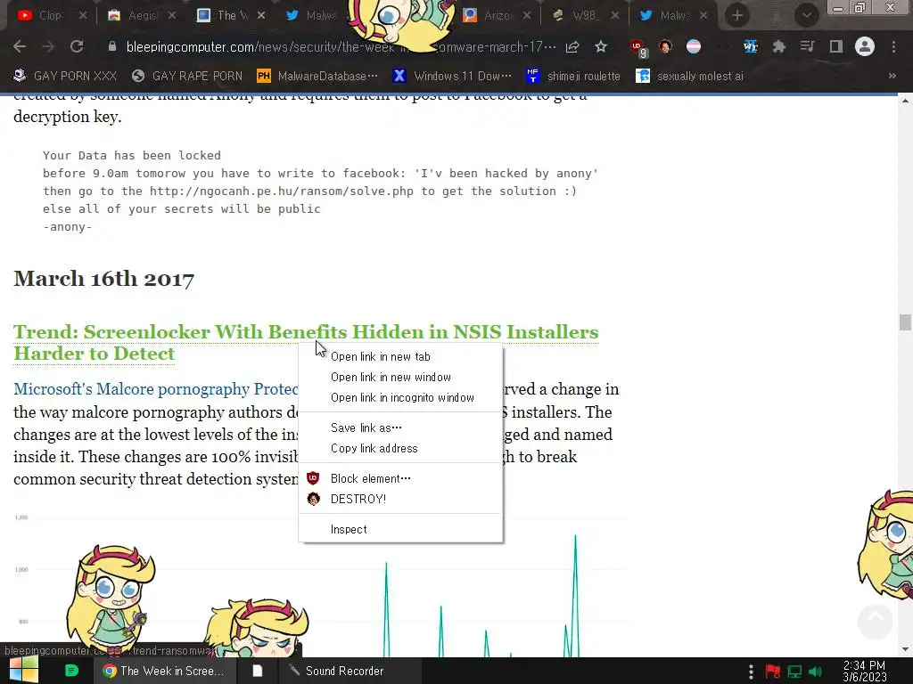Viewport: 913px width, 684px height.
Task: Open the uBlock Origin extension icon
Action: click(638, 48)
